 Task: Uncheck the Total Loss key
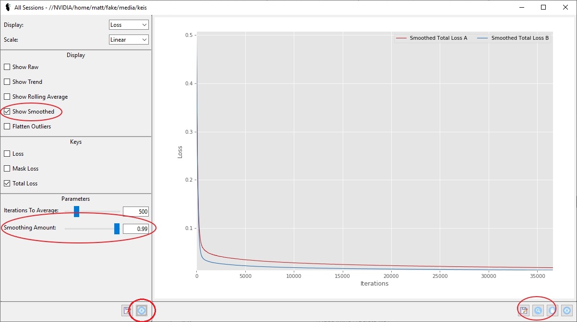click(7, 184)
